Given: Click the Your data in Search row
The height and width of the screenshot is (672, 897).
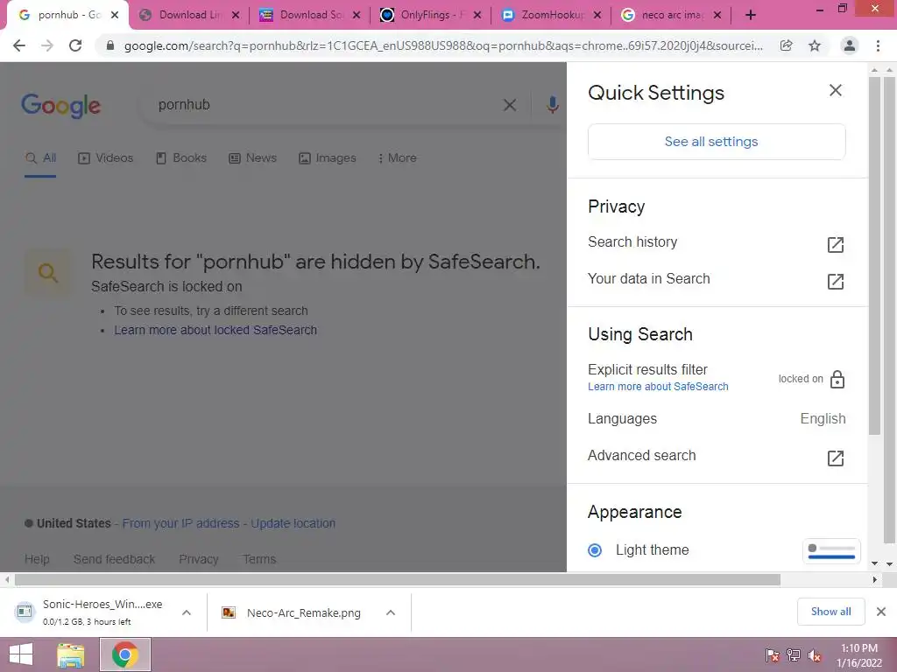Looking at the screenshot, I should 717,279.
